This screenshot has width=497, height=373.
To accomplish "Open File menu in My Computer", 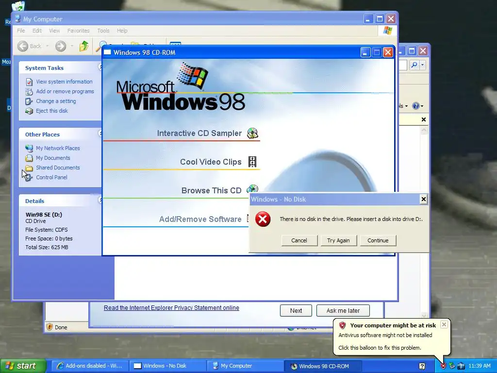I will [21, 31].
